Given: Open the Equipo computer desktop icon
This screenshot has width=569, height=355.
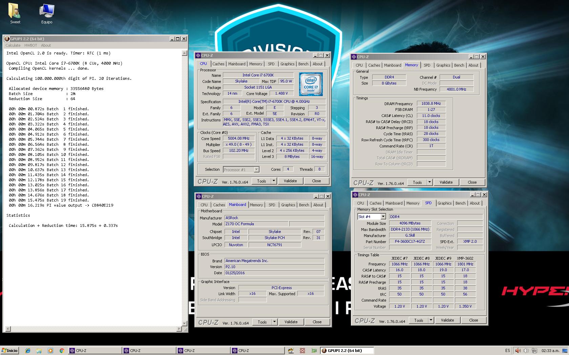Looking at the screenshot, I should pos(47,14).
